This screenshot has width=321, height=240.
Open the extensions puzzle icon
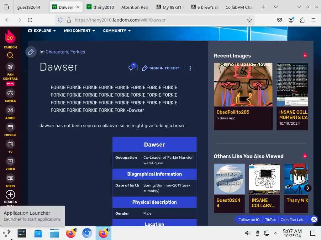point(302,20)
